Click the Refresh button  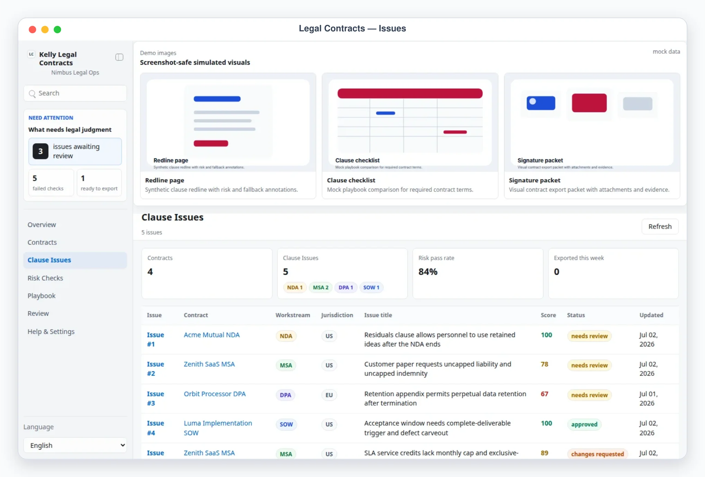(660, 227)
